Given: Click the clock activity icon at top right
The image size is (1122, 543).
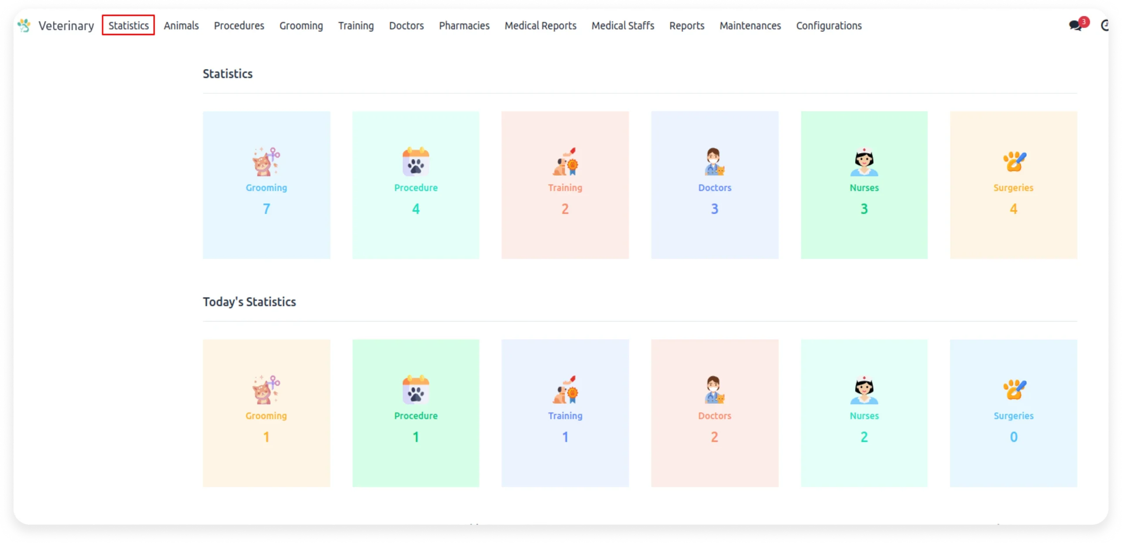Looking at the screenshot, I should pos(1105,25).
